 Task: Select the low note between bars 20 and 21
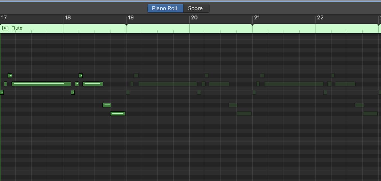pos(244,113)
